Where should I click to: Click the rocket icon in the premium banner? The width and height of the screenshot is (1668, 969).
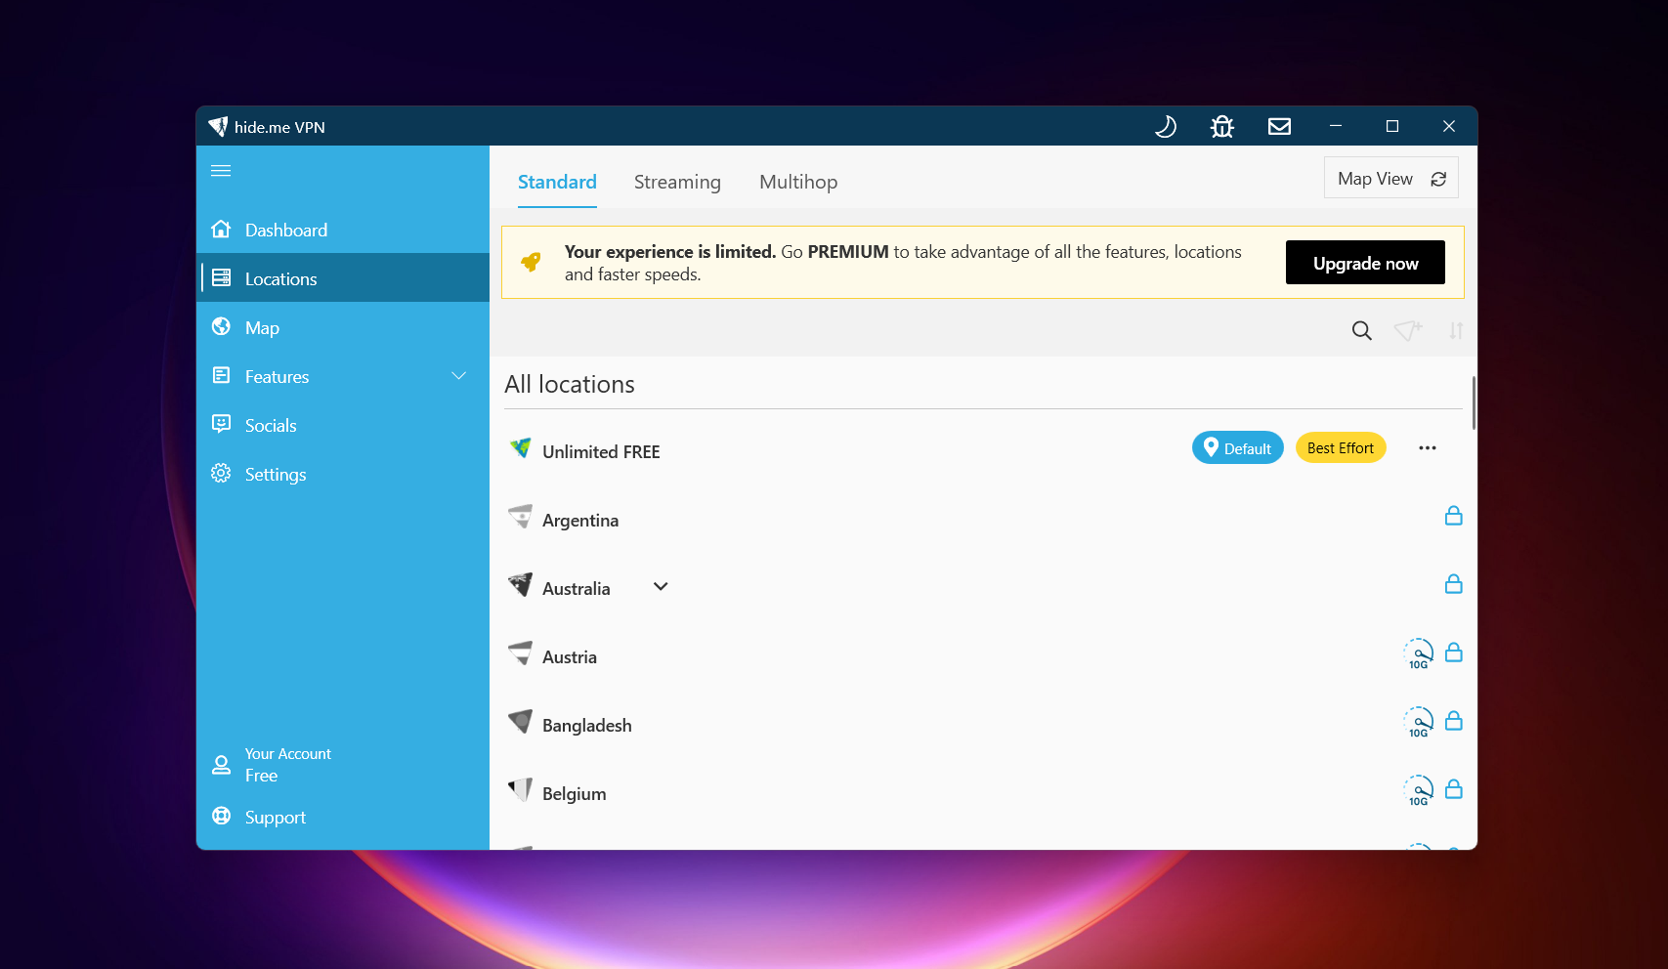point(532,262)
